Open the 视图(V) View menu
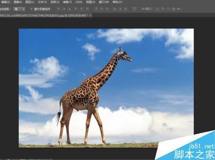215x160 pixels. pyautogui.click(x=91, y=2)
